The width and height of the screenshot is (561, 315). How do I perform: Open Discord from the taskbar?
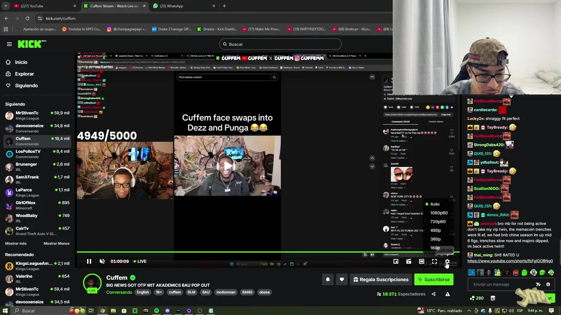pos(167,311)
